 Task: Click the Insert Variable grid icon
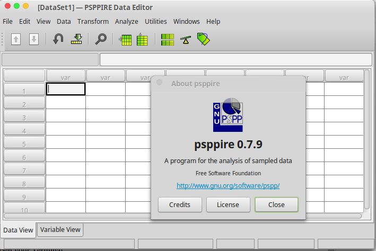[x=142, y=39]
